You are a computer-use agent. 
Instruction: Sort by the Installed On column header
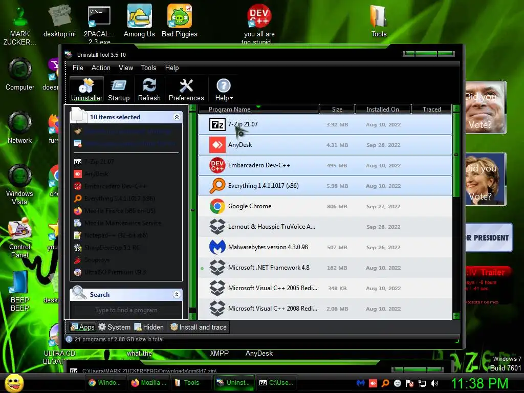click(383, 110)
